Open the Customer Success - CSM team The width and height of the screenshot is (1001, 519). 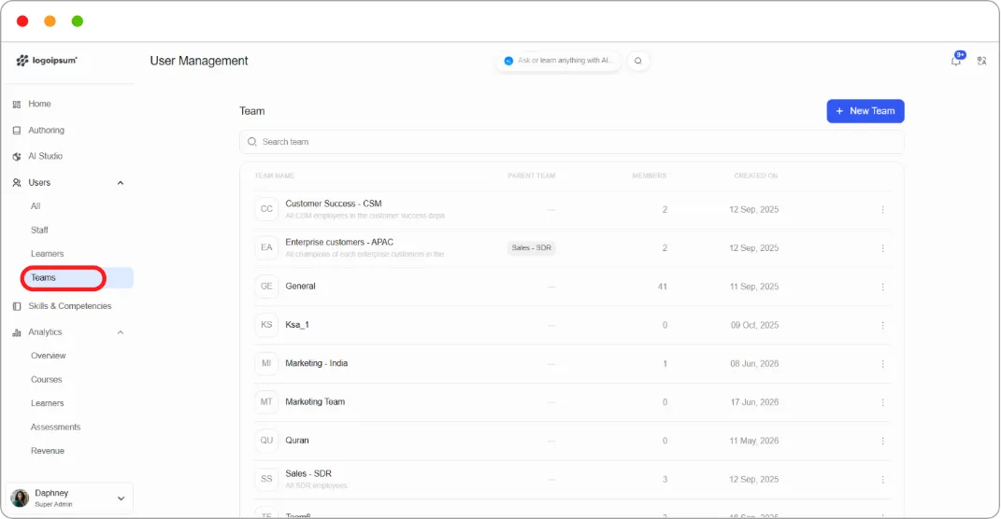coord(334,203)
